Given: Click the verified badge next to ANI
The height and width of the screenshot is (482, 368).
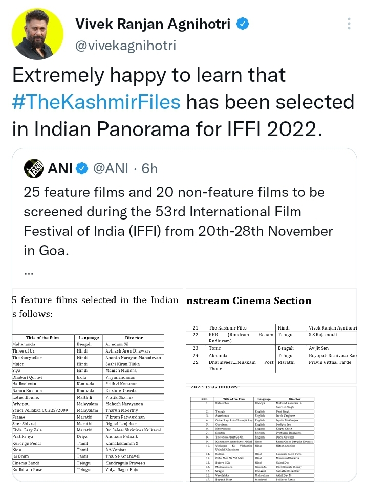Looking at the screenshot, I should pyautogui.click(x=81, y=168).
